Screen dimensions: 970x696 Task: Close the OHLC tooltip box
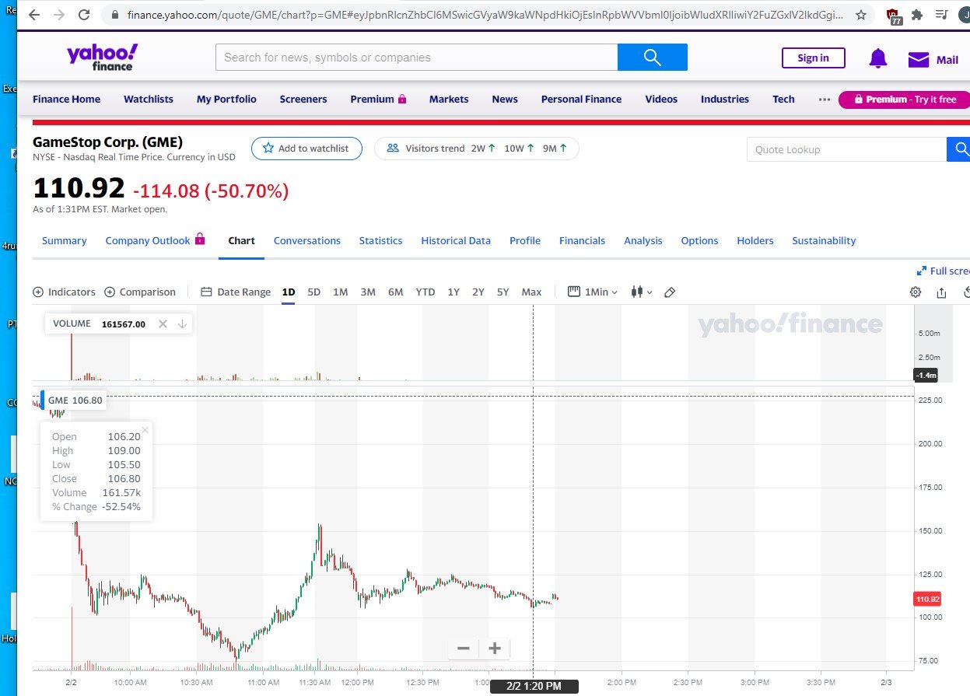pos(145,429)
